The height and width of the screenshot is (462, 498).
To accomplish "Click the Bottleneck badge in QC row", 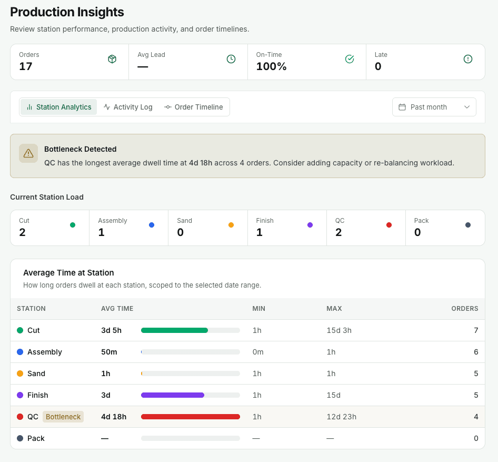I will point(63,417).
